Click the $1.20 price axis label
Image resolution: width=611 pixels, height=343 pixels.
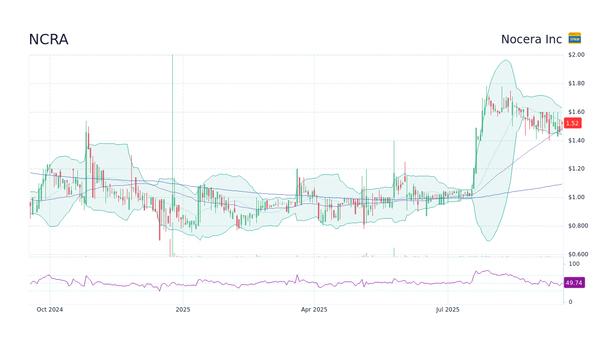click(576, 169)
